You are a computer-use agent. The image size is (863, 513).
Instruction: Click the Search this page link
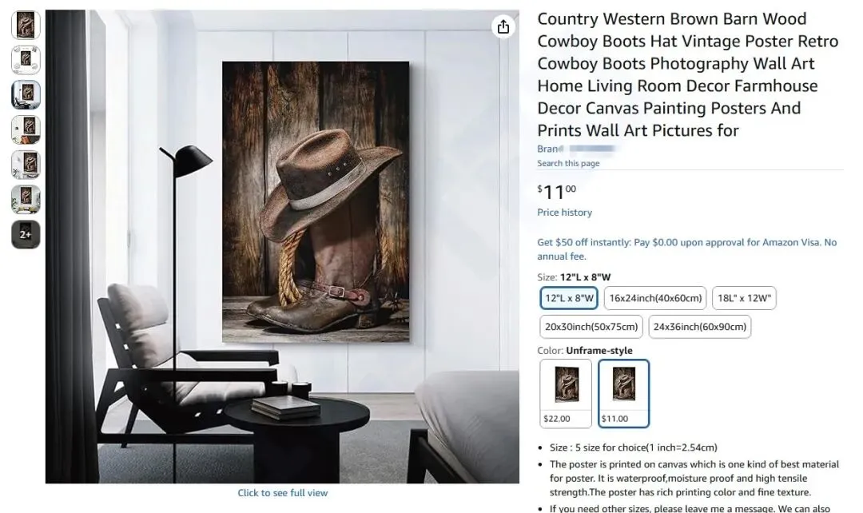tap(569, 164)
